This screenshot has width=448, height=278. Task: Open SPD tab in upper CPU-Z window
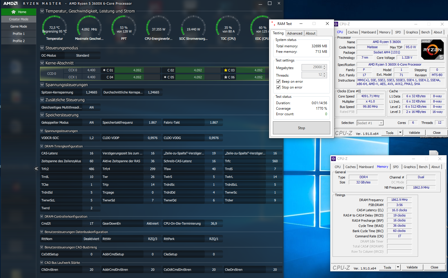click(398, 32)
